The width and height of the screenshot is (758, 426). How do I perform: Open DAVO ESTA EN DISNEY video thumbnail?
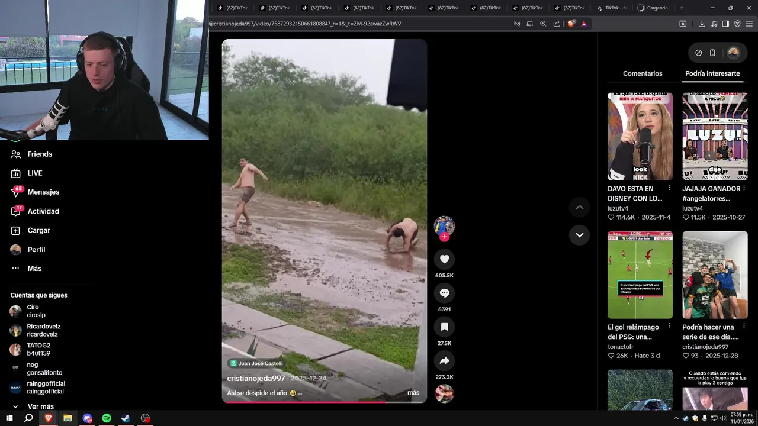coord(640,137)
